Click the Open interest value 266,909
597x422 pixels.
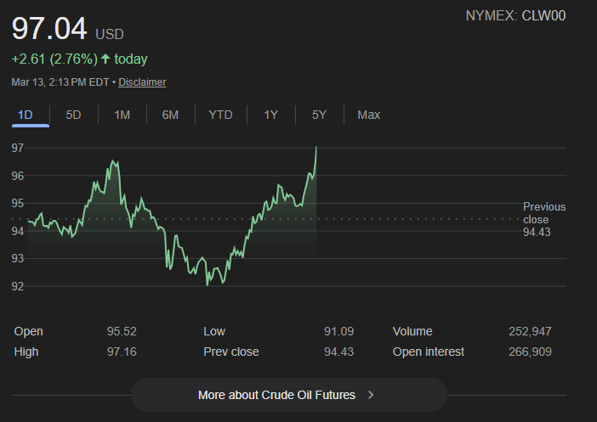[530, 352]
